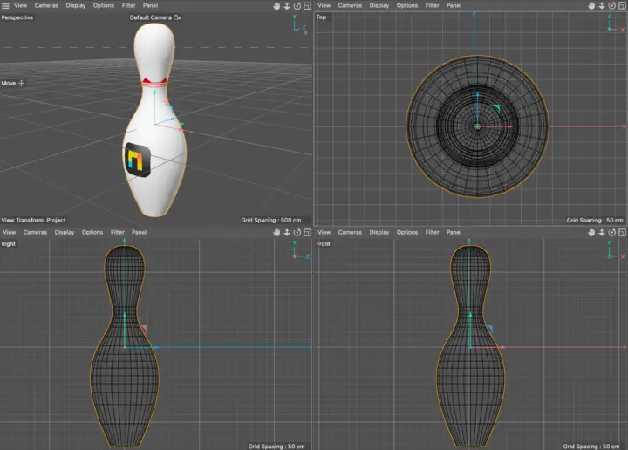Open Cameras menu in Top viewport
This screenshot has height=450, width=628.
pyautogui.click(x=350, y=5)
